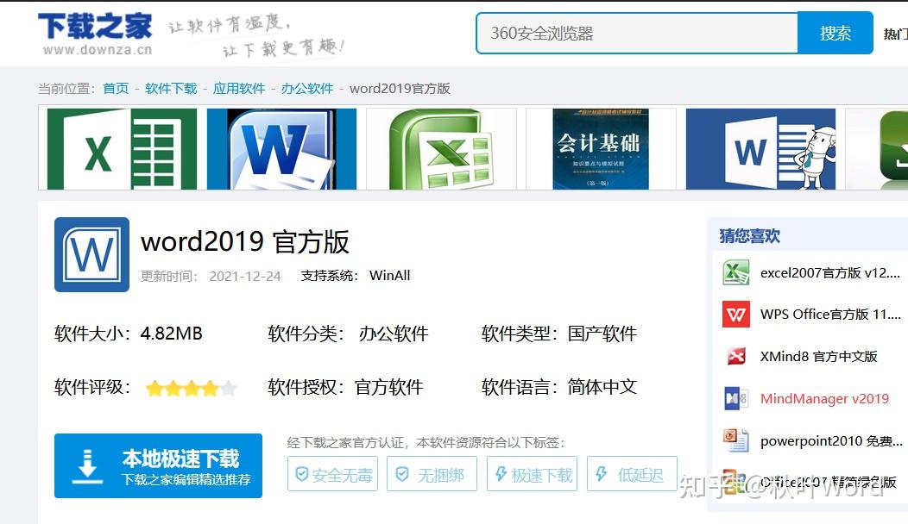Click the lightning icon on 低延迟 tag
The width and height of the screenshot is (908, 524).
(601, 474)
